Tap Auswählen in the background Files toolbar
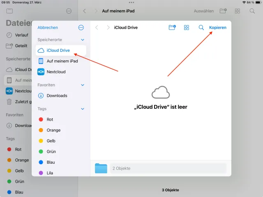The width and height of the screenshot is (263, 197). point(204,11)
